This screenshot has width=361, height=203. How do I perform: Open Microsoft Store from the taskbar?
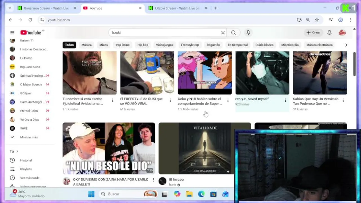pos(213,194)
